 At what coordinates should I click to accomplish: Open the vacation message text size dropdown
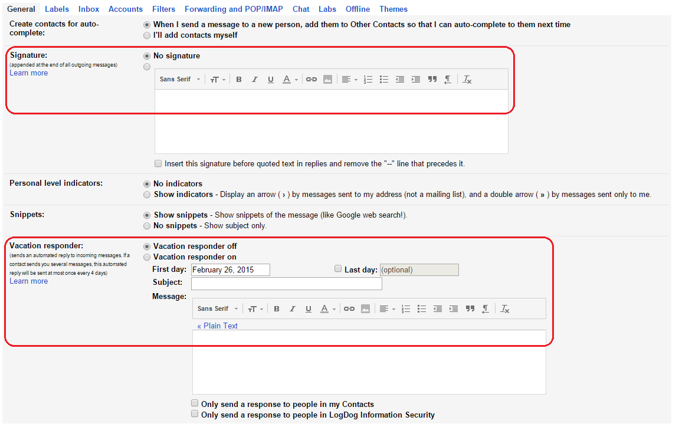coord(255,309)
